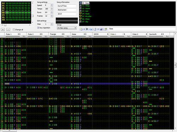Click the author field 'Abstraction'

click(x=67, y=10)
